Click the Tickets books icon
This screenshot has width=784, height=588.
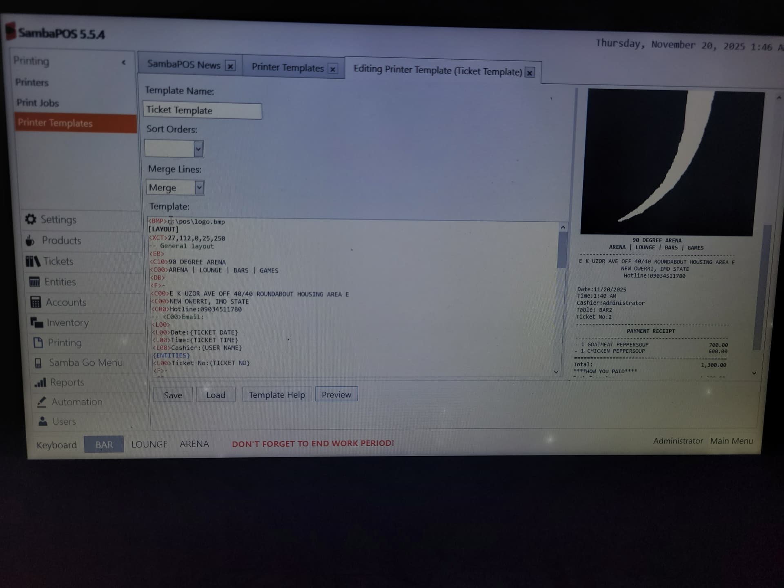click(x=33, y=261)
